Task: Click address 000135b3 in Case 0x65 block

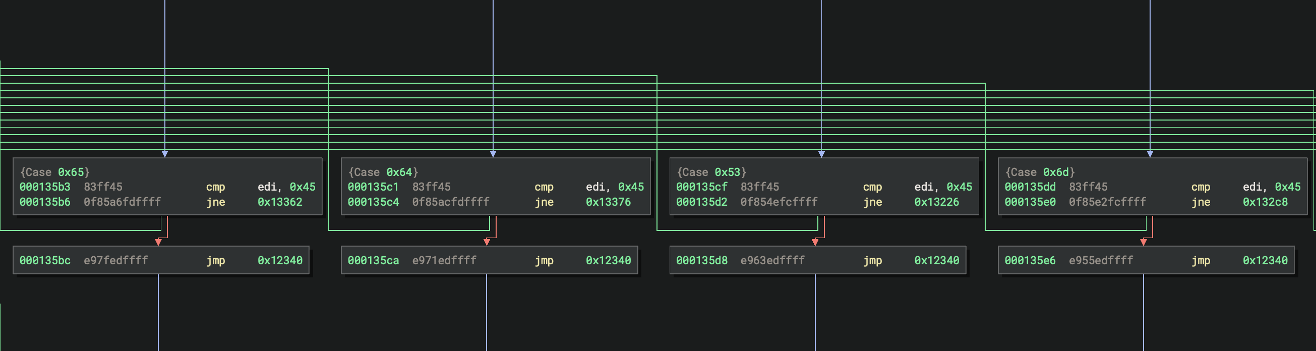Action: (45, 187)
